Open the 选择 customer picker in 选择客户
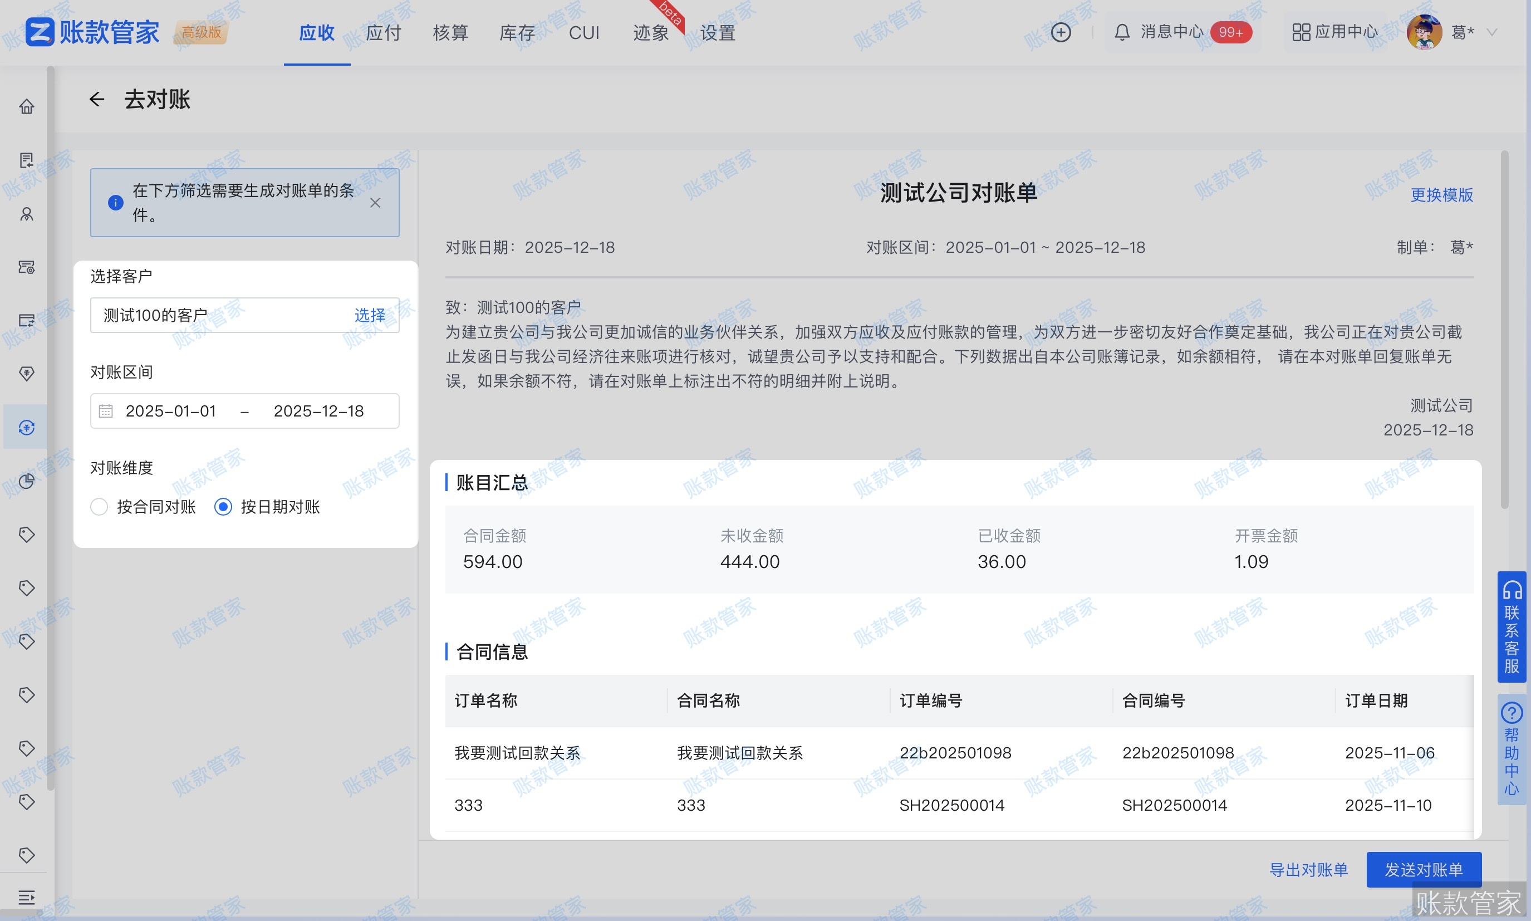Viewport: 1531px width, 921px height. tap(370, 315)
